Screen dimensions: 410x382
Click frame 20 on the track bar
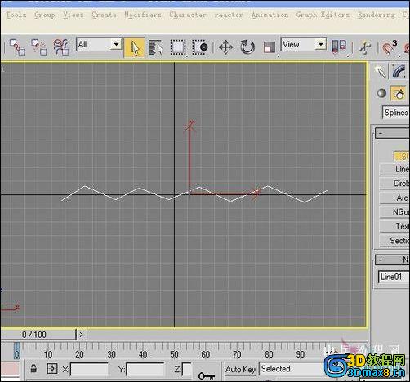[79, 354]
